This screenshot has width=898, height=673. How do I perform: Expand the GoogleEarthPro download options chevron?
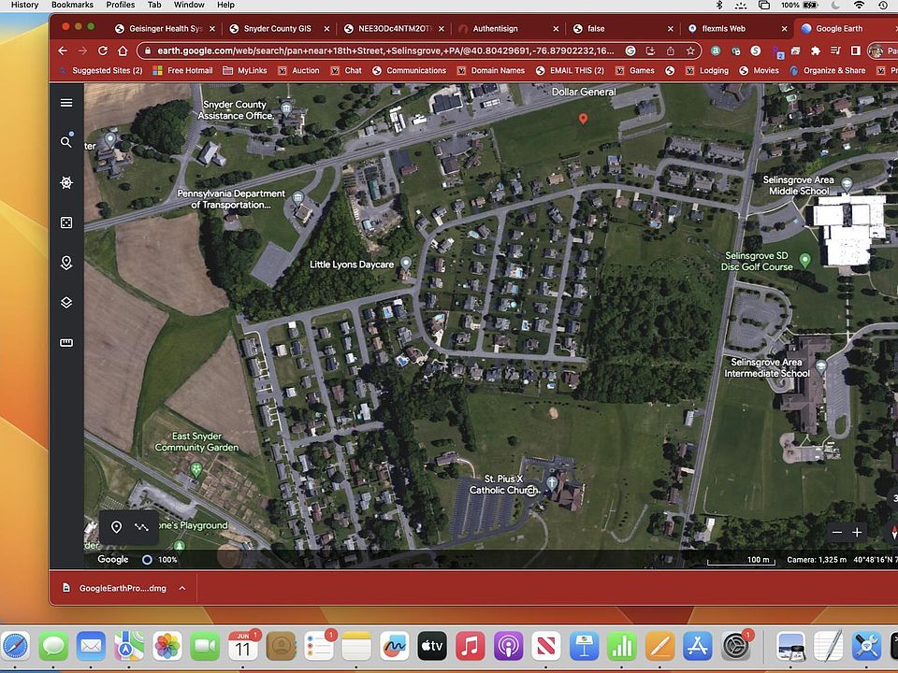coord(181,588)
